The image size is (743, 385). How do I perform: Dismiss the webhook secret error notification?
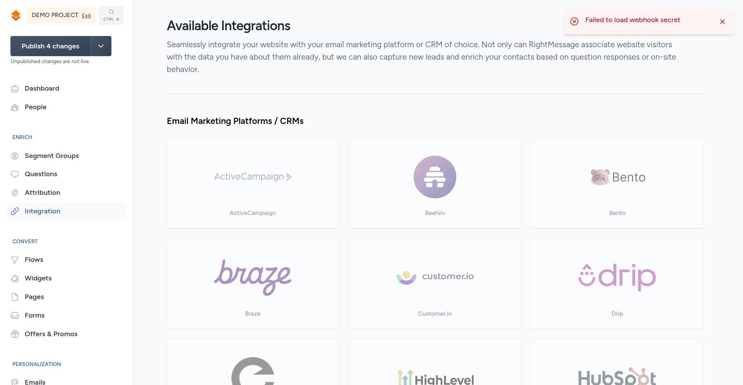tap(722, 22)
